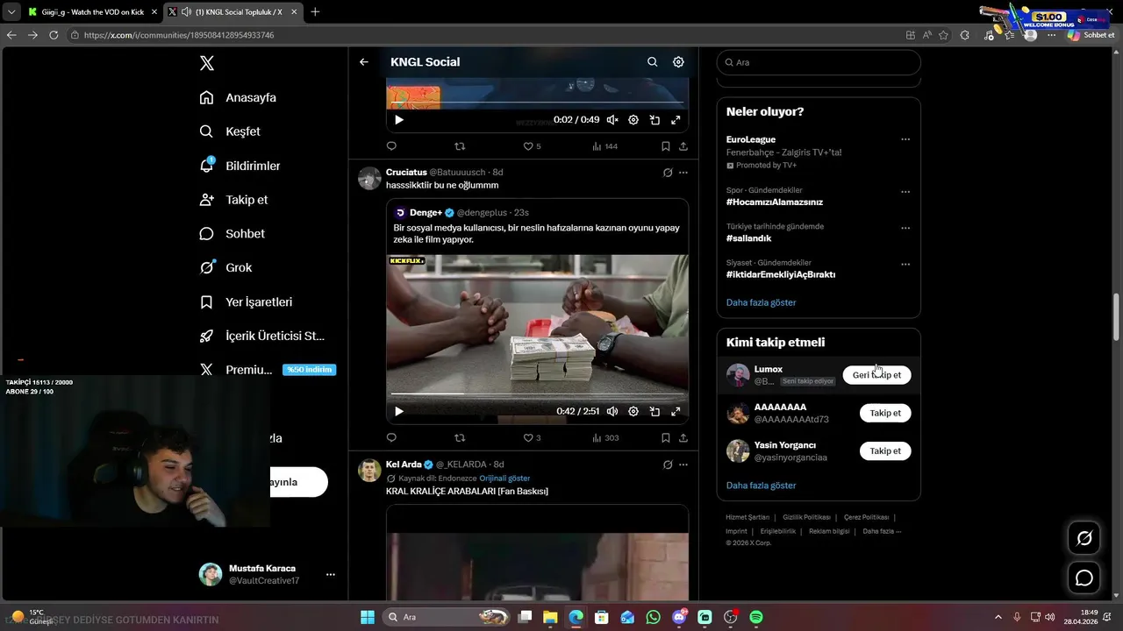
Task: Open Kel Arda profile avatar
Action: [x=369, y=470]
